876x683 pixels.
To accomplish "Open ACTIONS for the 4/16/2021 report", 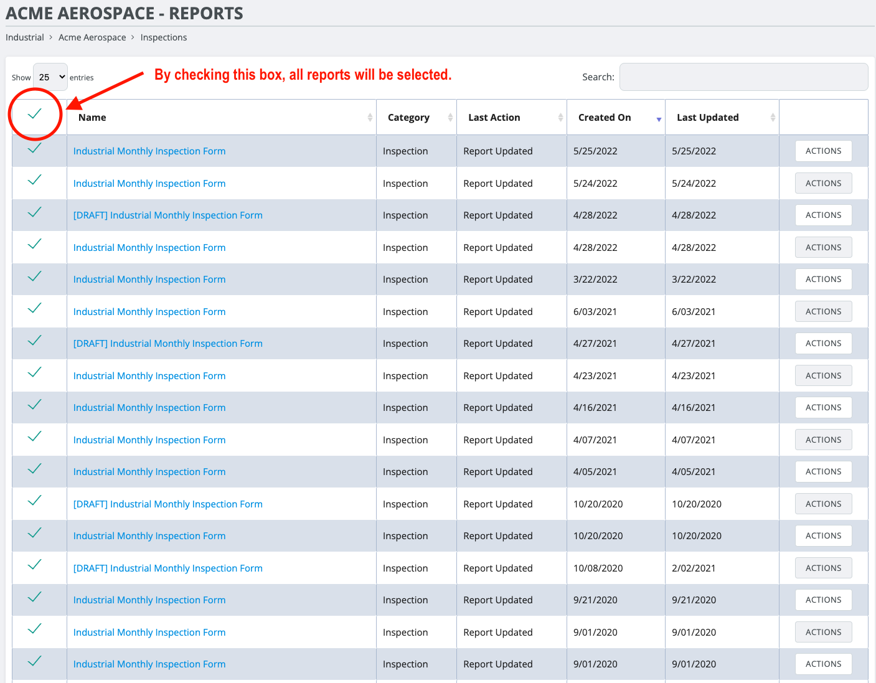I will coord(823,408).
